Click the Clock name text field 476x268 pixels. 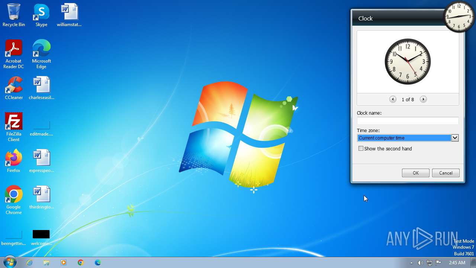tap(408, 121)
